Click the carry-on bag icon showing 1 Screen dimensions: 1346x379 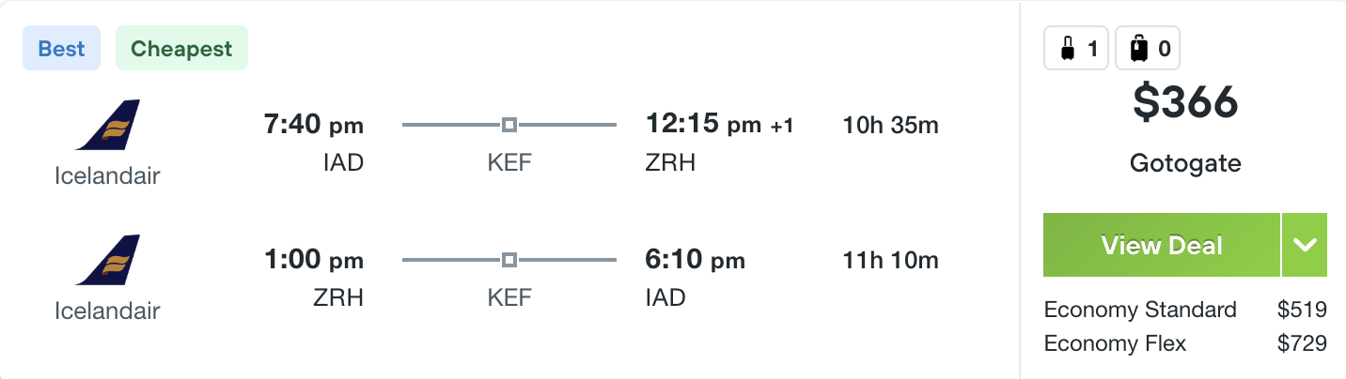tap(1077, 49)
